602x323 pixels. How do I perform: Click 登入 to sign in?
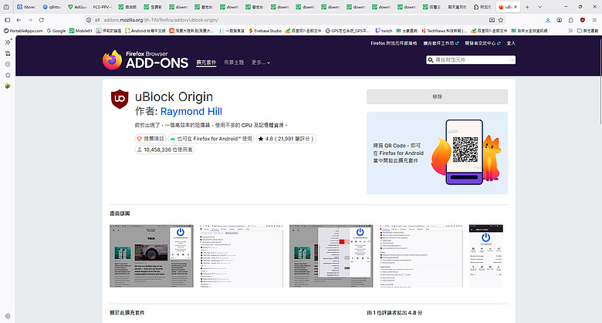click(x=511, y=43)
